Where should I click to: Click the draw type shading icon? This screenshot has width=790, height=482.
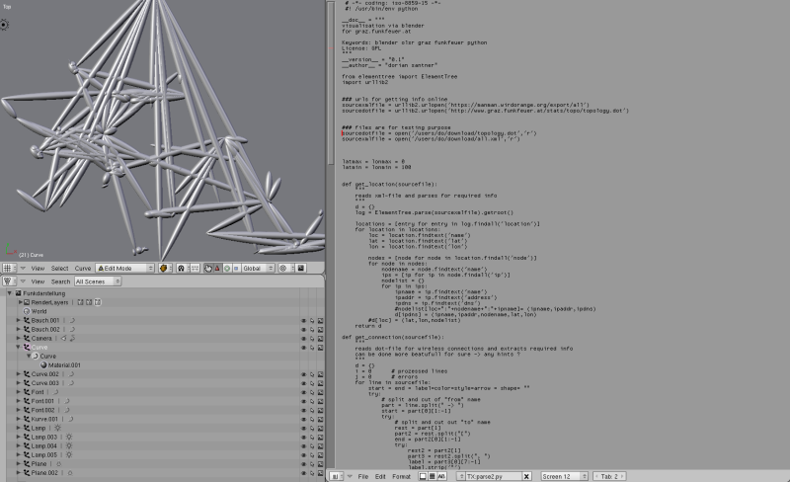coord(164,268)
